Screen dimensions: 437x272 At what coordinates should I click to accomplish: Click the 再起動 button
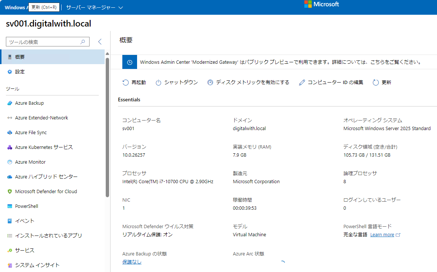pyautogui.click(x=134, y=83)
